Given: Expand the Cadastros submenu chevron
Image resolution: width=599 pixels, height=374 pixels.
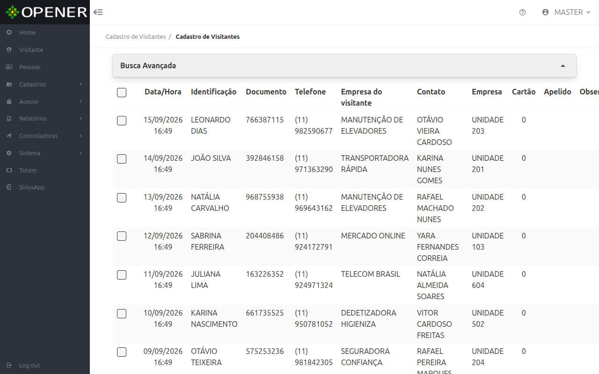Looking at the screenshot, I should coord(81,84).
